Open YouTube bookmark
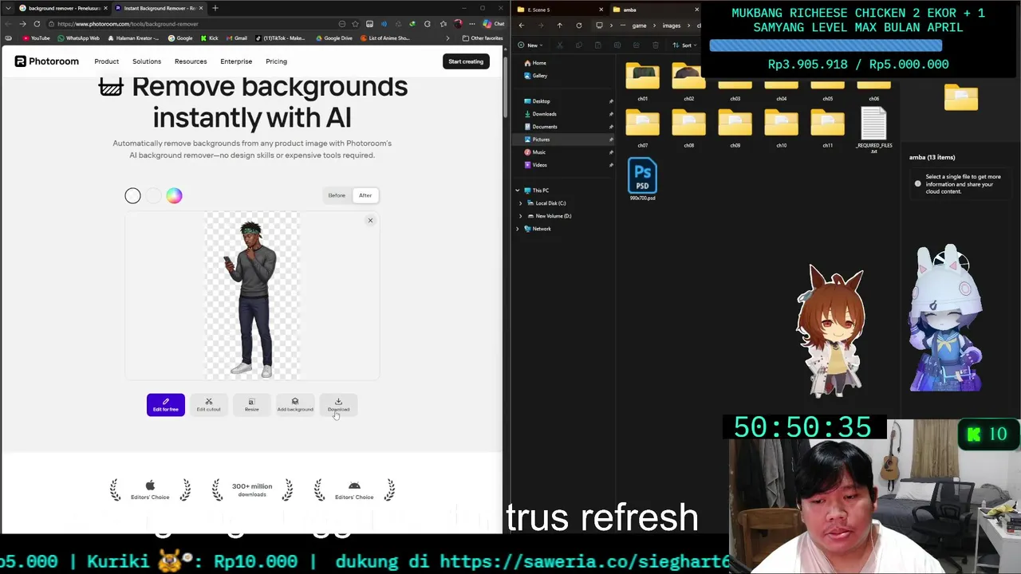 click(37, 37)
